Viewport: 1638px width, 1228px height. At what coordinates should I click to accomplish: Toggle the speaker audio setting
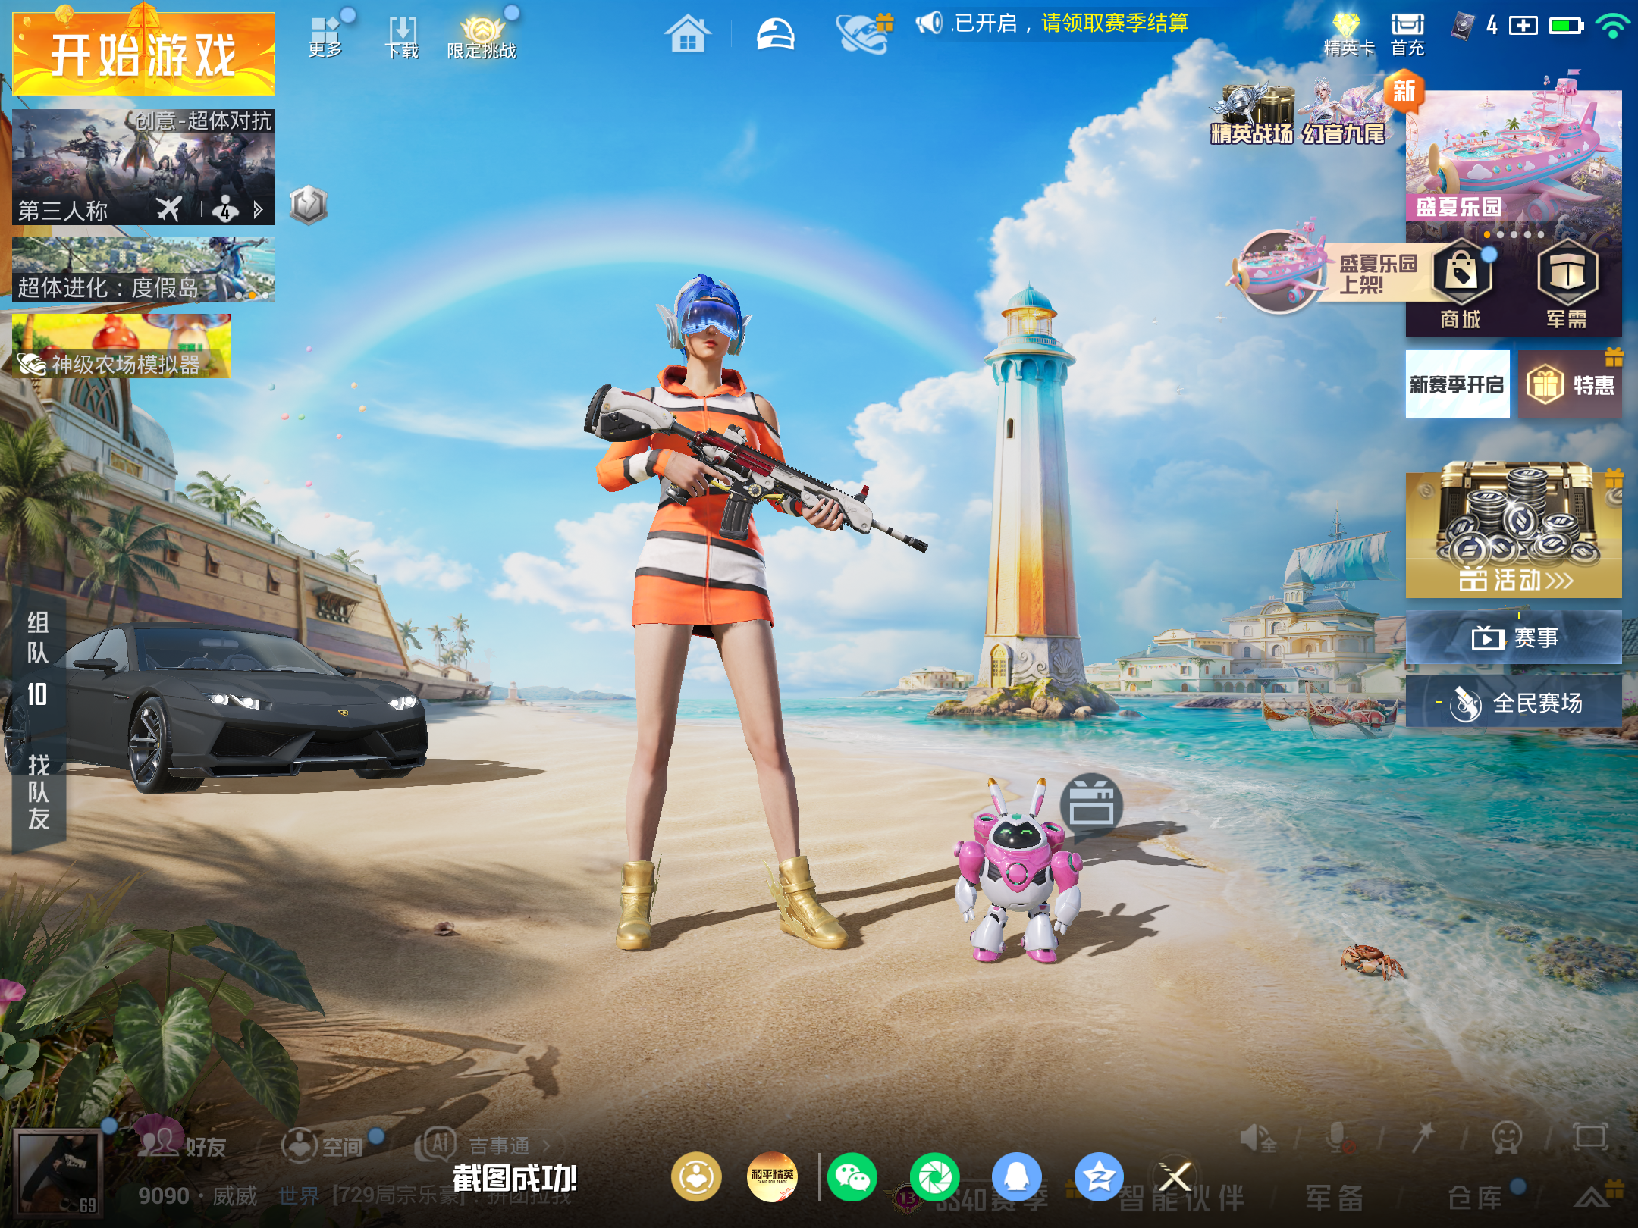pos(1257,1139)
